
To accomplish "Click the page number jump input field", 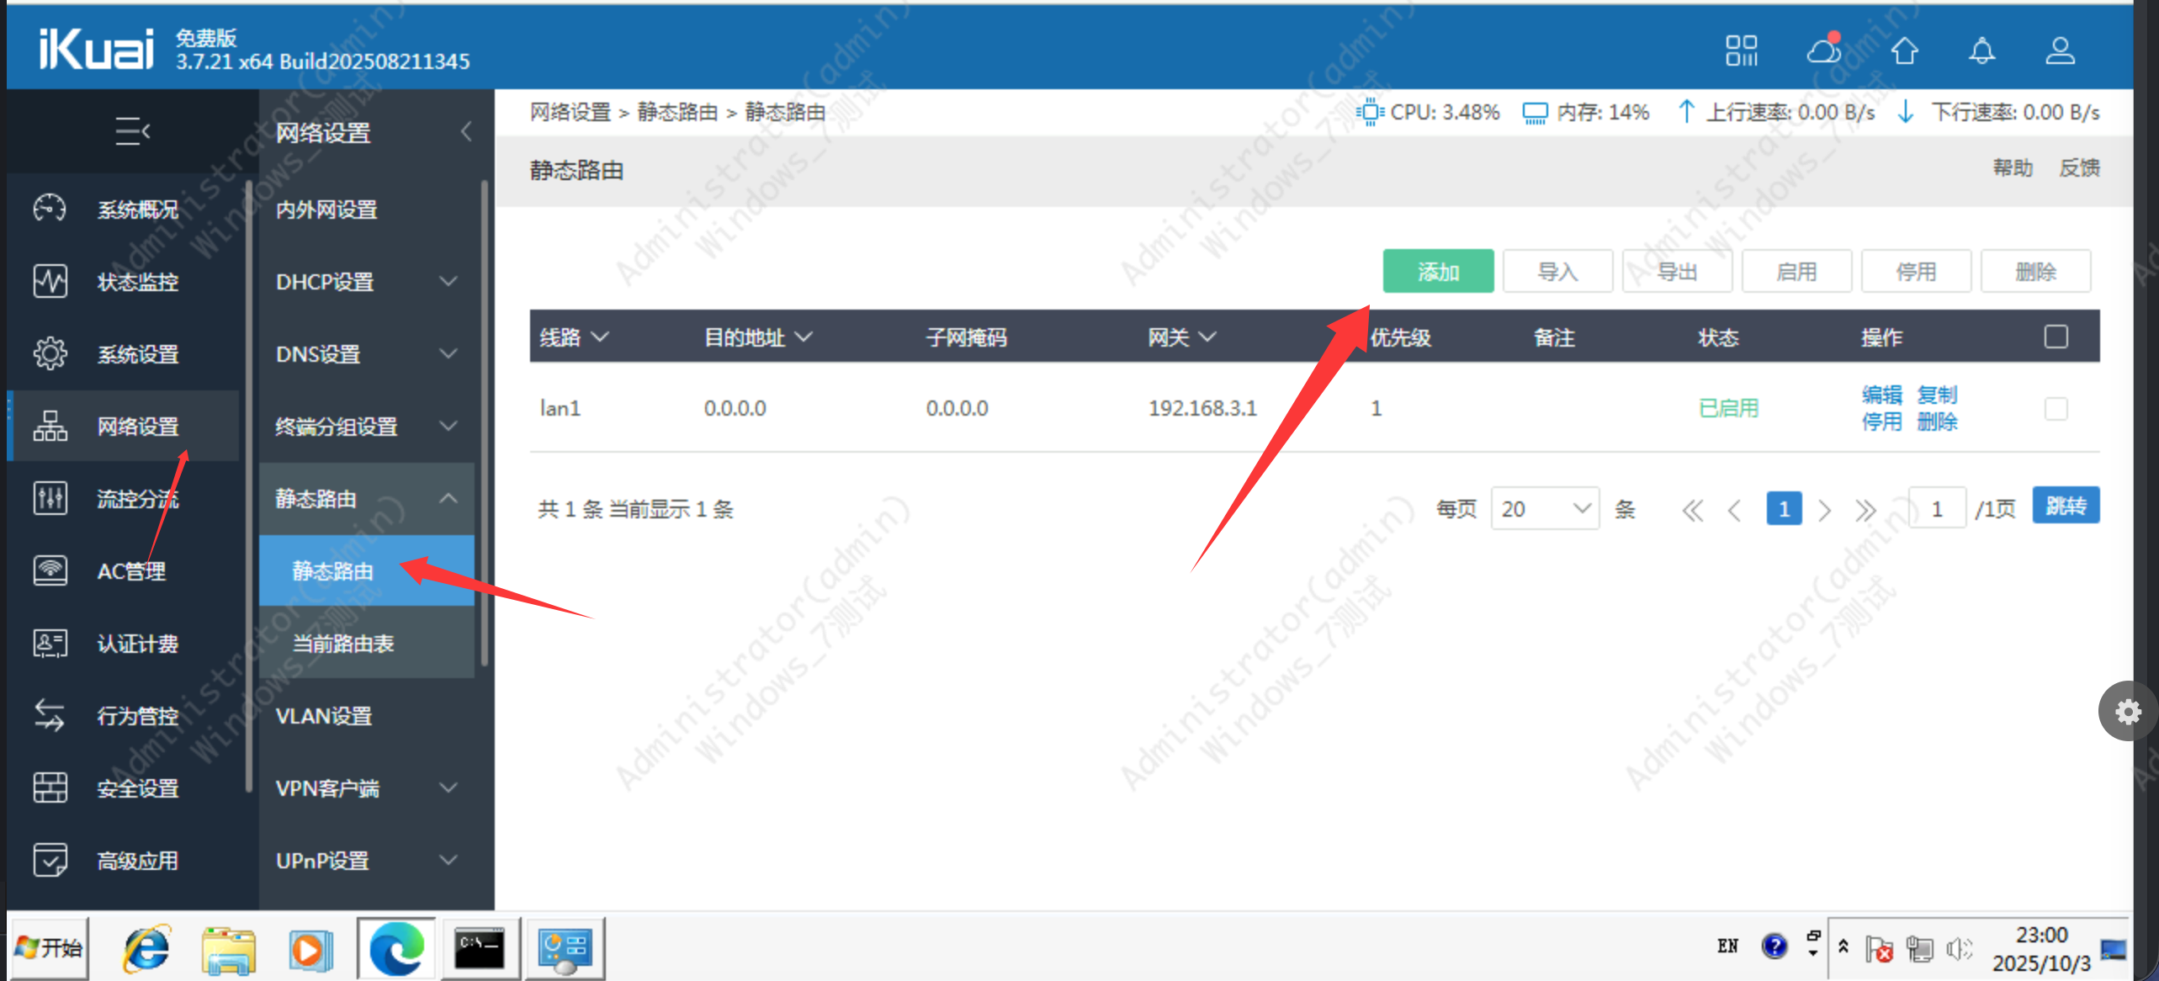I will tap(1936, 509).
